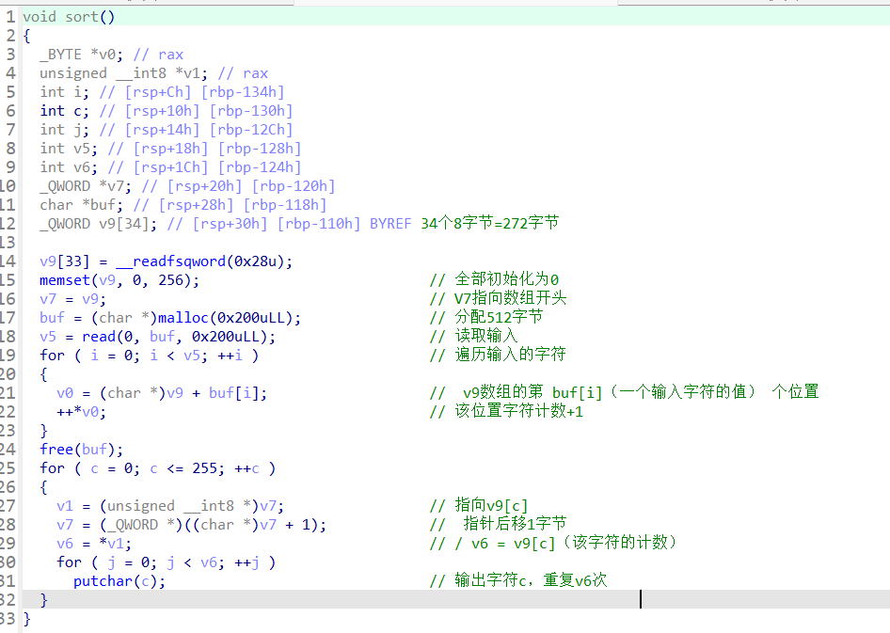Viewport: 890px width, 633px height.
Task: Select the int v5 declaration on line 8
Action: click(x=65, y=149)
